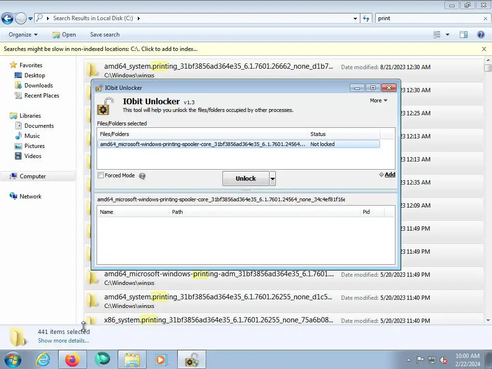Click the change view icon
This screenshot has height=369, width=492.
437,35
